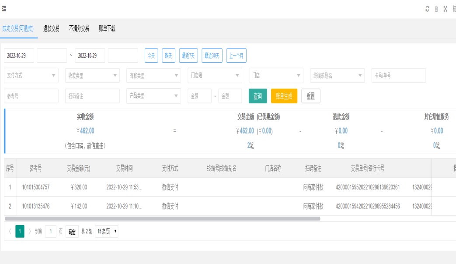Expand the 支付方式 dropdown
Image resolution: width=456 pixels, height=264 pixels.
[31, 75]
